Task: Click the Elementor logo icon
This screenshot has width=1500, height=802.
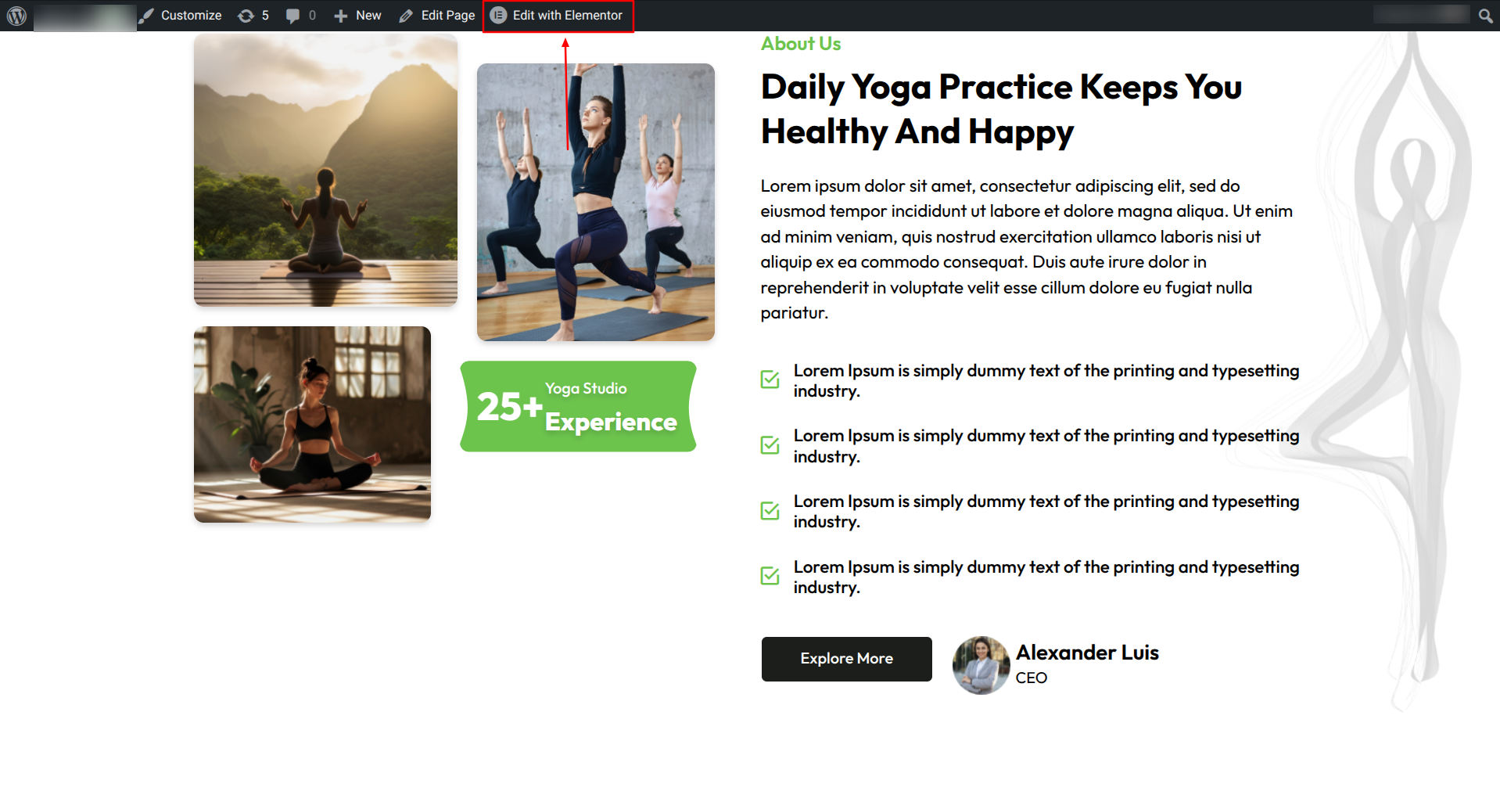Action: coord(498,15)
